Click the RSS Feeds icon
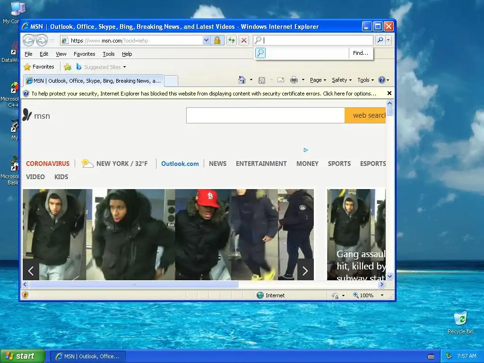The width and height of the screenshot is (484, 363). pos(262,80)
